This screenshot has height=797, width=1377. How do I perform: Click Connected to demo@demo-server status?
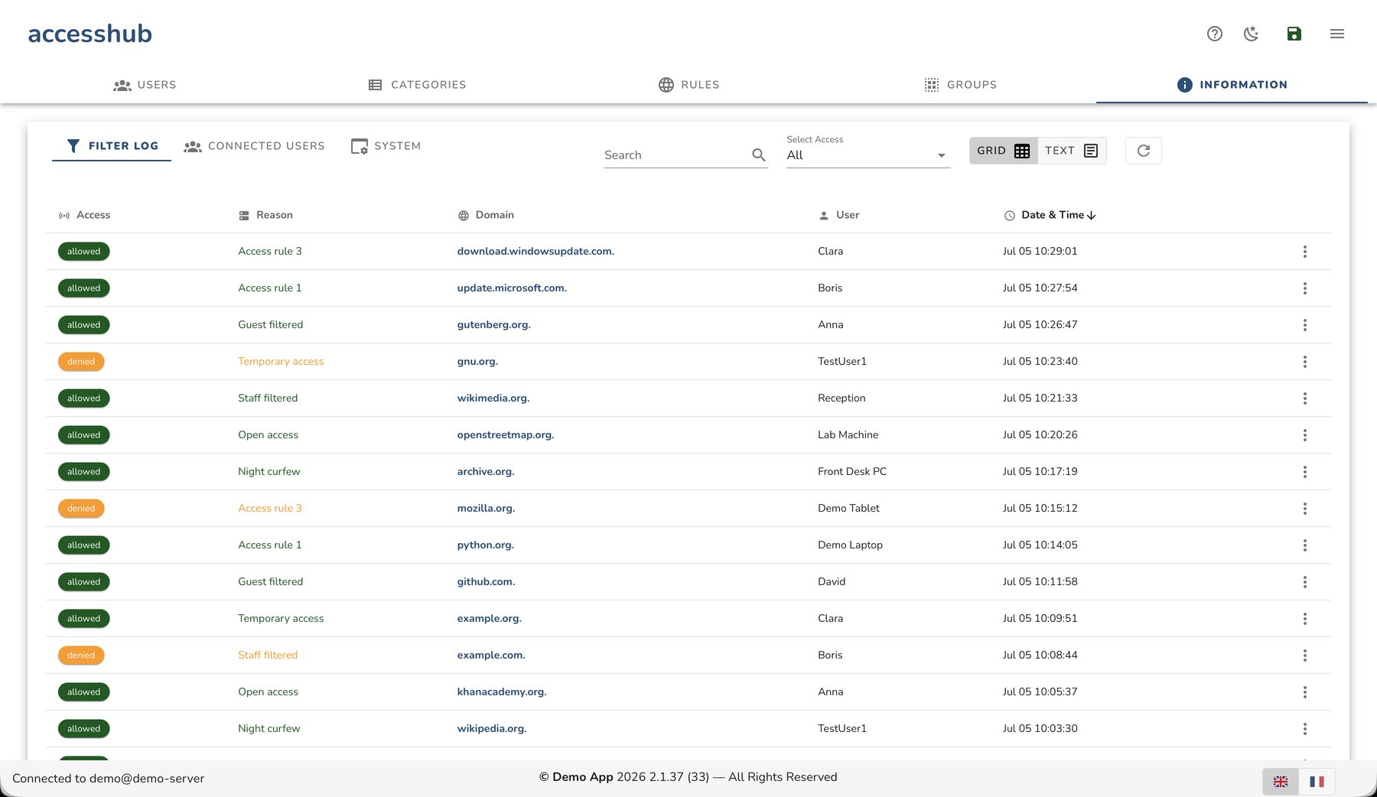(108, 779)
